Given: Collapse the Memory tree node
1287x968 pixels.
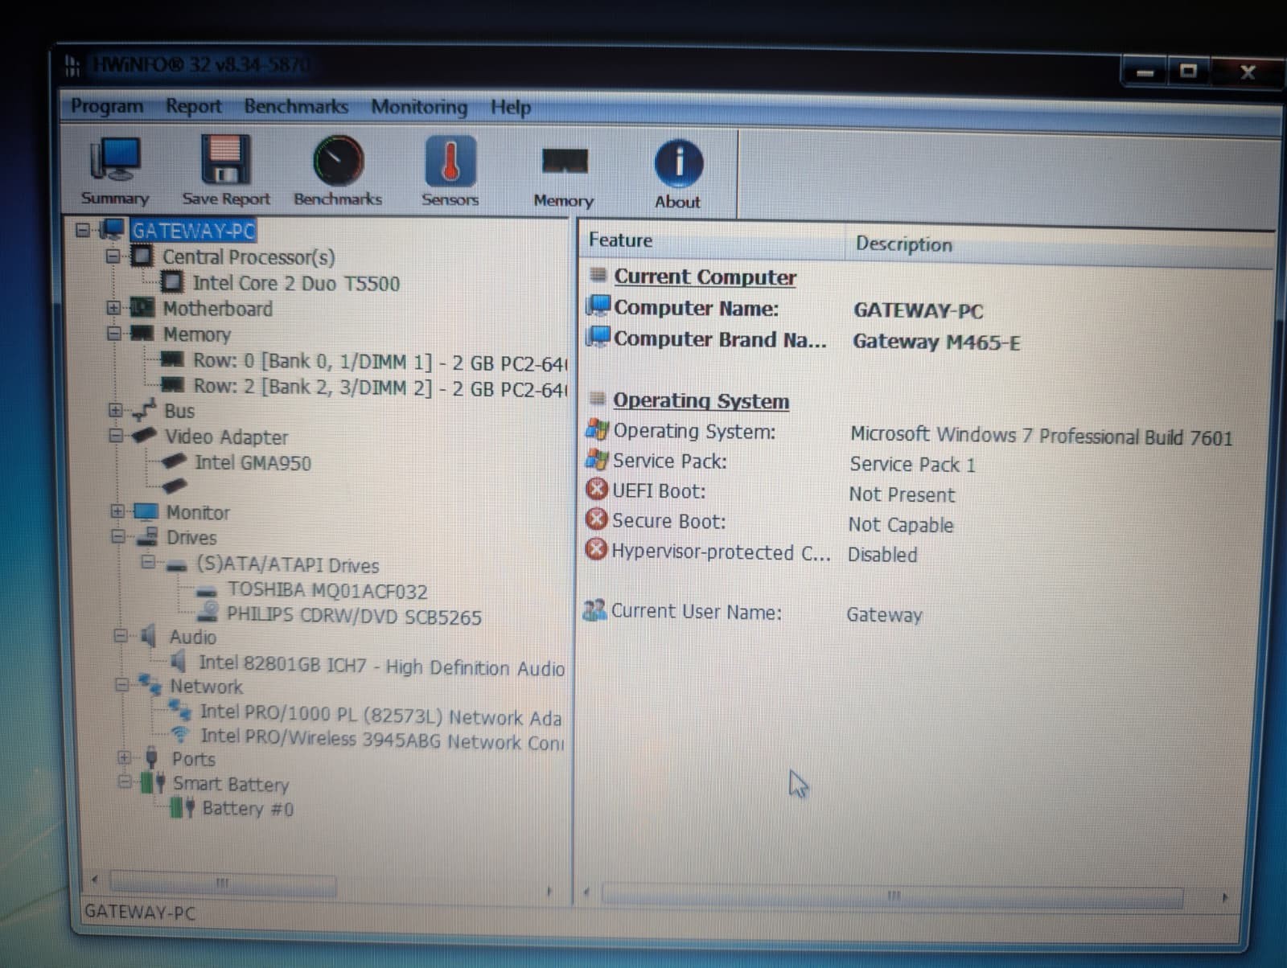Looking at the screenshot, I should (x=113, y=333).
